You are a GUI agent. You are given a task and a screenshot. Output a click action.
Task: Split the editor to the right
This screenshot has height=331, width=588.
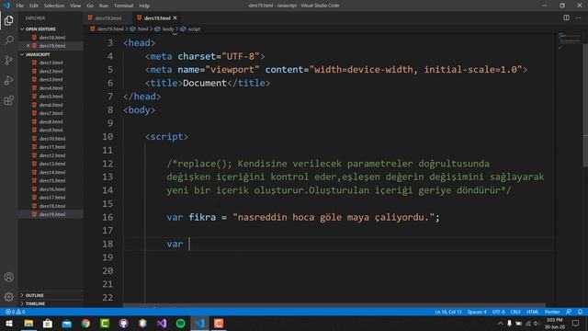566,17
